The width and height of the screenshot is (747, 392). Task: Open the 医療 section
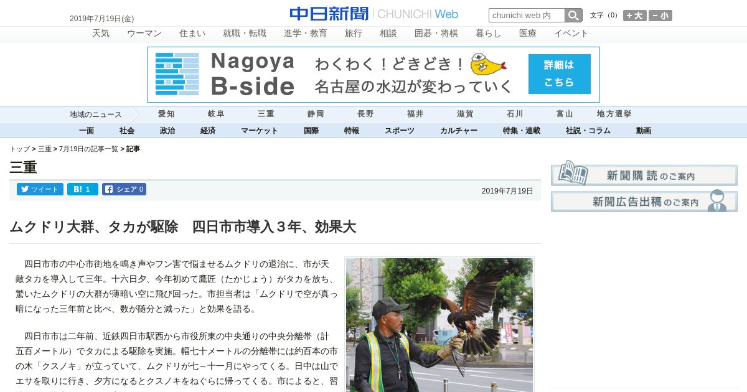[x=528, y=34]
